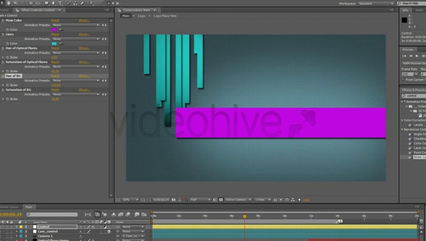Reset the Saturation of Optical Flares effect
The width and height of the screenshot is (426, 241).
pos(55,62)
